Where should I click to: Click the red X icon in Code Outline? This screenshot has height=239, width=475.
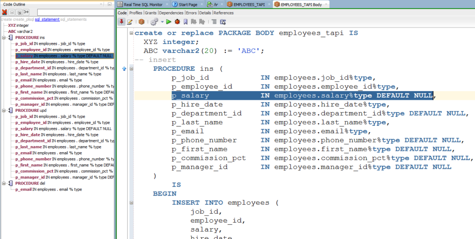pos(5,12)
